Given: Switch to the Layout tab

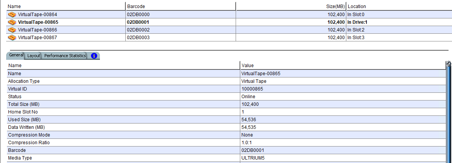Looking at the screenshot, I should click(34, 56).
